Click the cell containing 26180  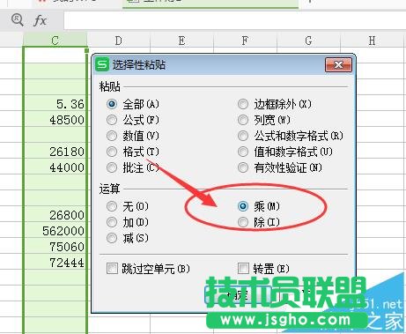click(55, 152)
